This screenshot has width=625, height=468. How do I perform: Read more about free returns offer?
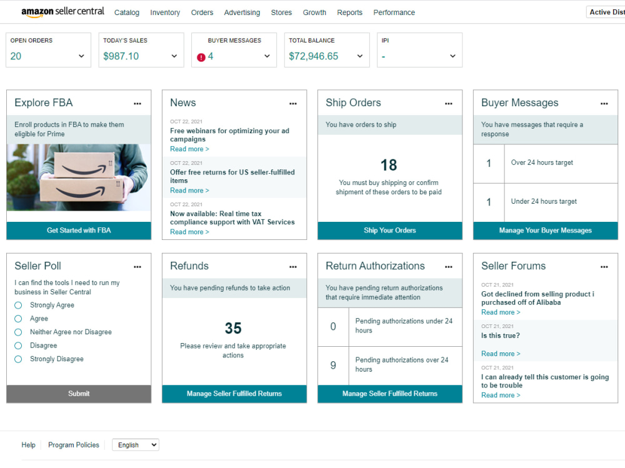tap(189, 191)
